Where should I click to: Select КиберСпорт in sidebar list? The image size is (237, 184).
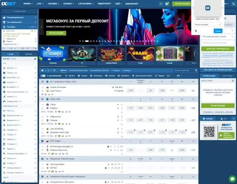pyautogui.click(x=20, y=101)
